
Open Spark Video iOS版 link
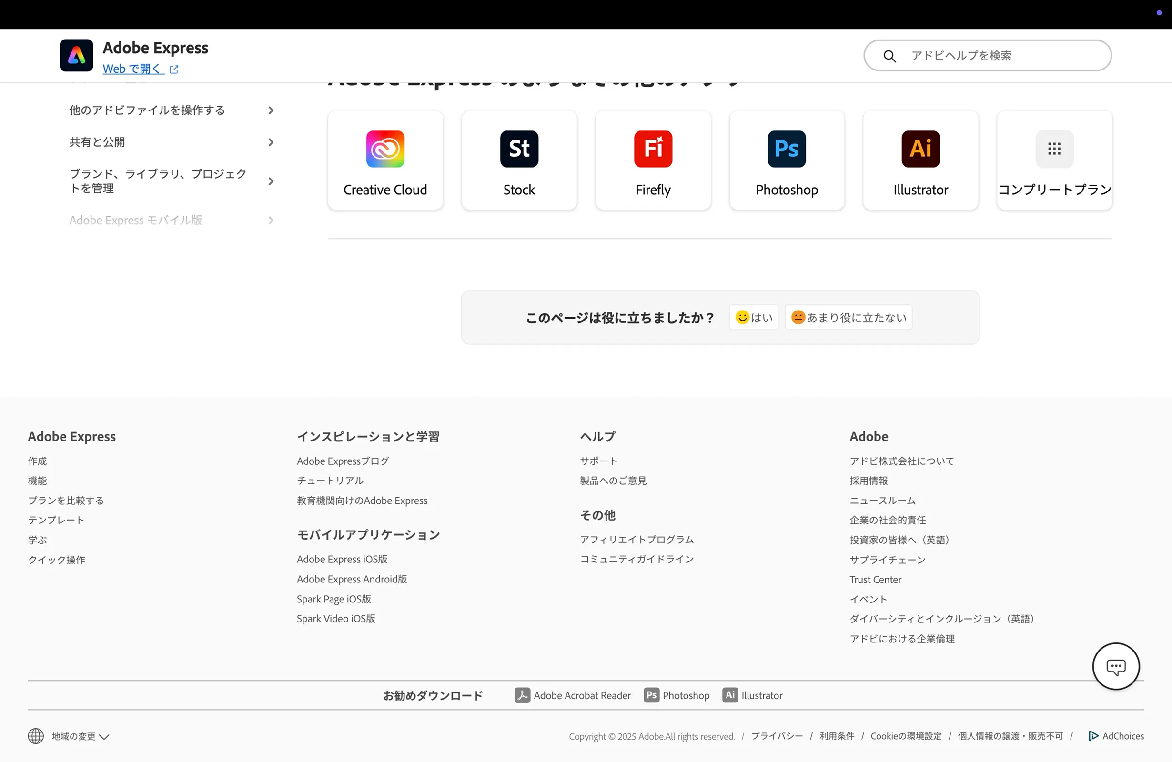click(x=336, y=619)
